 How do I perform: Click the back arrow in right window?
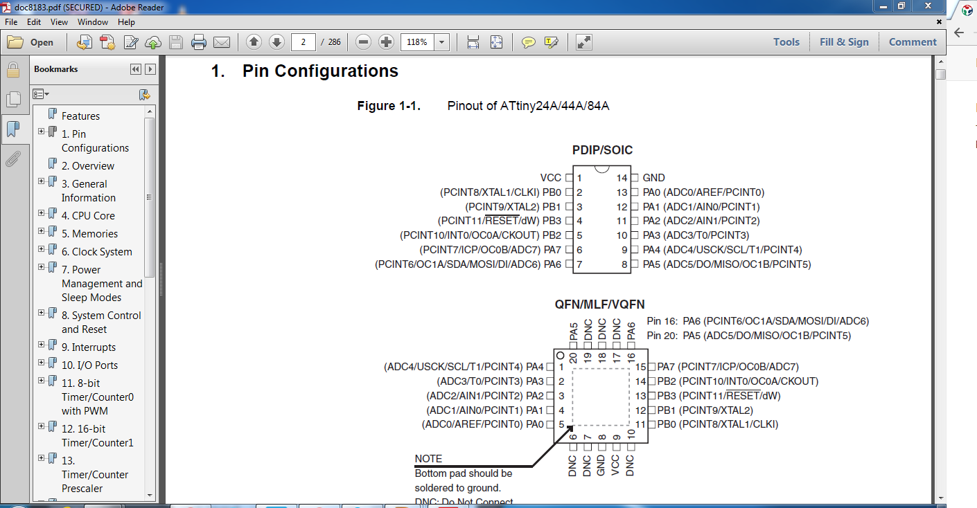point(960,33)
